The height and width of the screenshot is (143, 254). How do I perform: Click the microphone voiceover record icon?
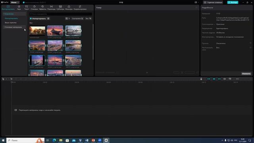click(x=201, y=79)
